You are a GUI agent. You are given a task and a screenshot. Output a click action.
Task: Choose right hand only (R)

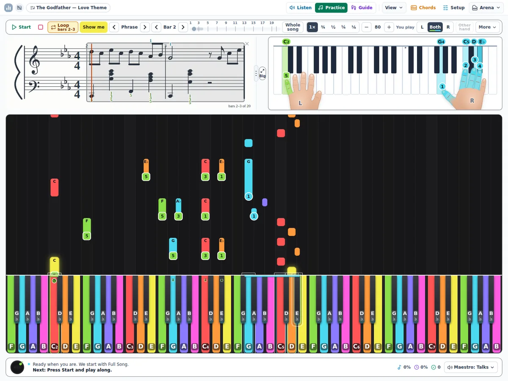pyautogui.click(x=448, y=27)
